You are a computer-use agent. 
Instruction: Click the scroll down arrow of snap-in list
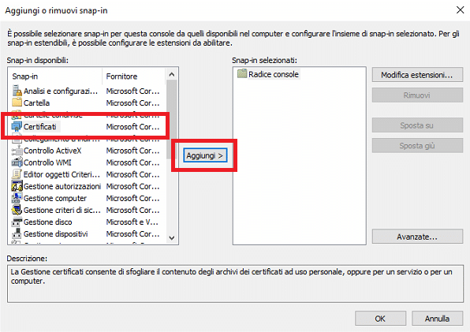click(x=172, y=238)
